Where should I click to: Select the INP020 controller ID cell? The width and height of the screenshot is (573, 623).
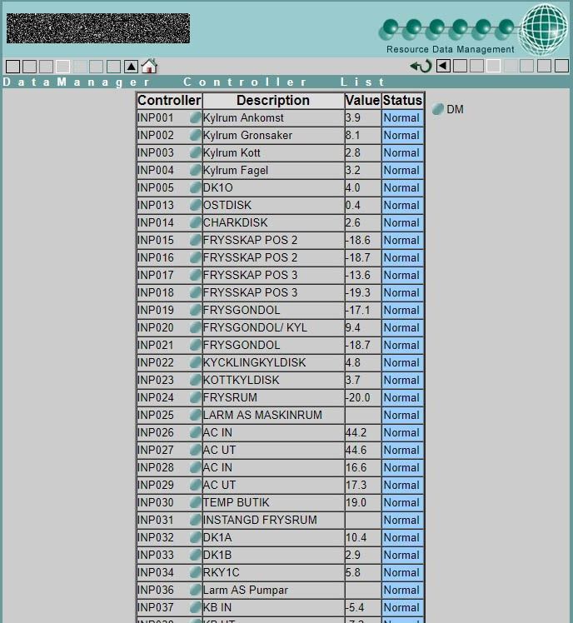click(x=156, y=328)
